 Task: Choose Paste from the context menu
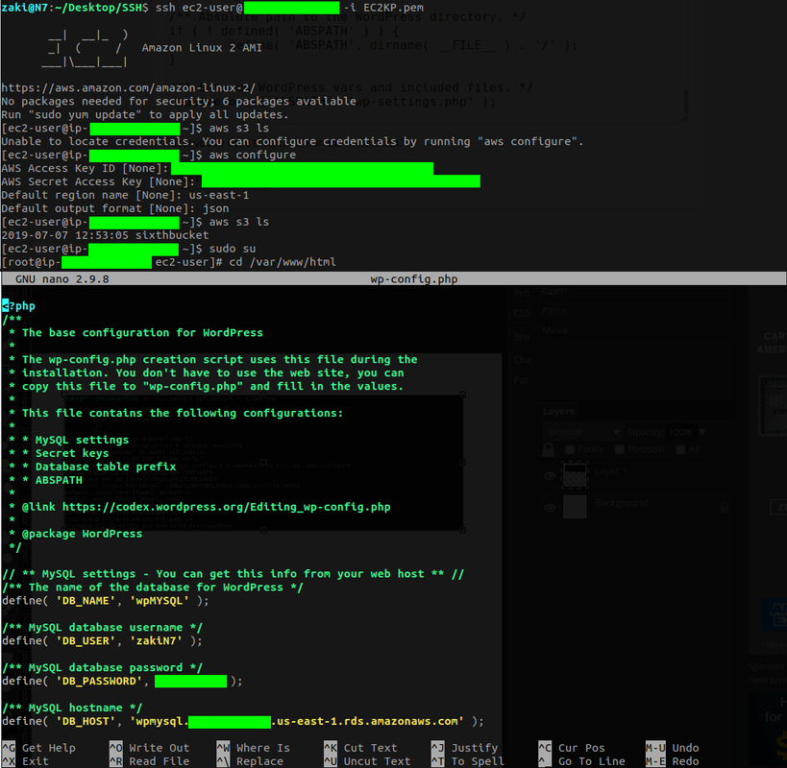[x=554, y=310]
